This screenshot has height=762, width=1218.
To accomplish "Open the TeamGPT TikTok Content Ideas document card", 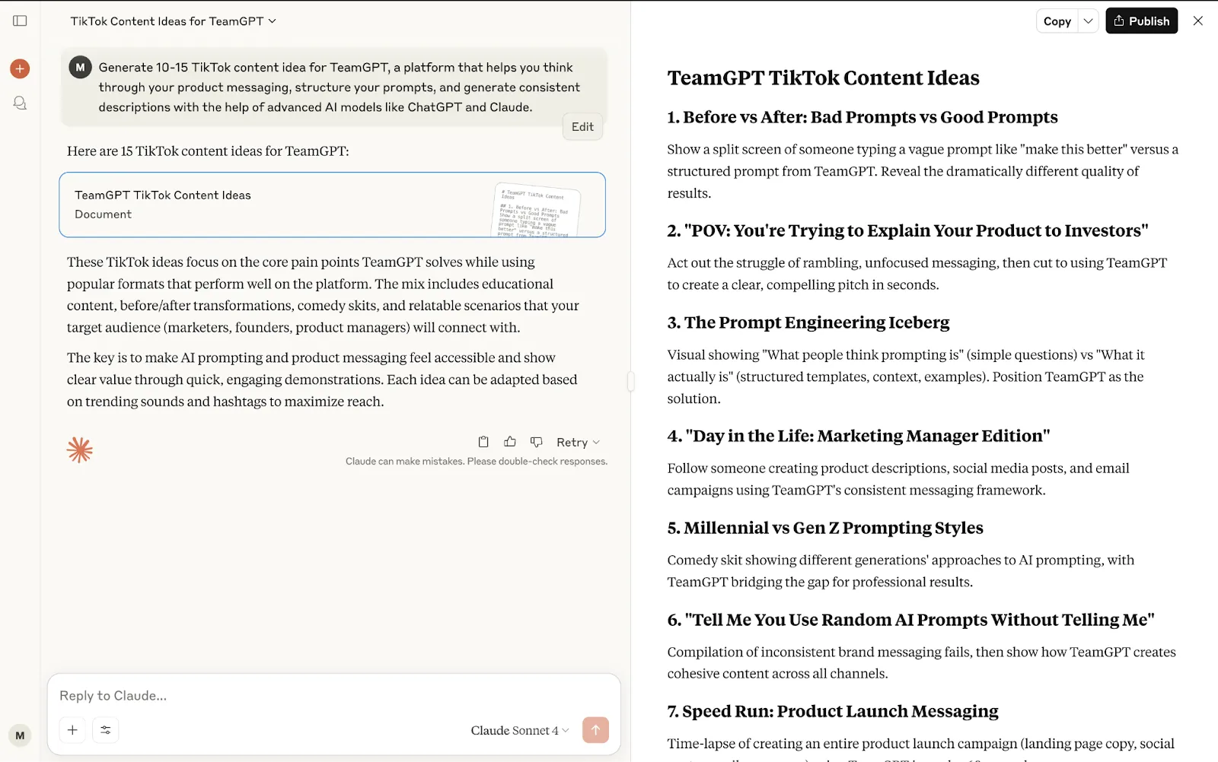I will [332, 205].
